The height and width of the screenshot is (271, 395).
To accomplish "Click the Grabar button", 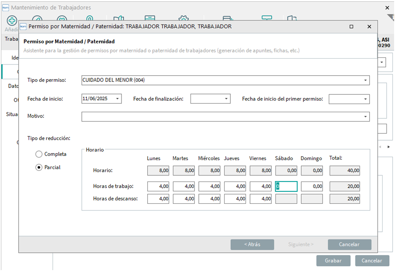I will tap(333, 261).
